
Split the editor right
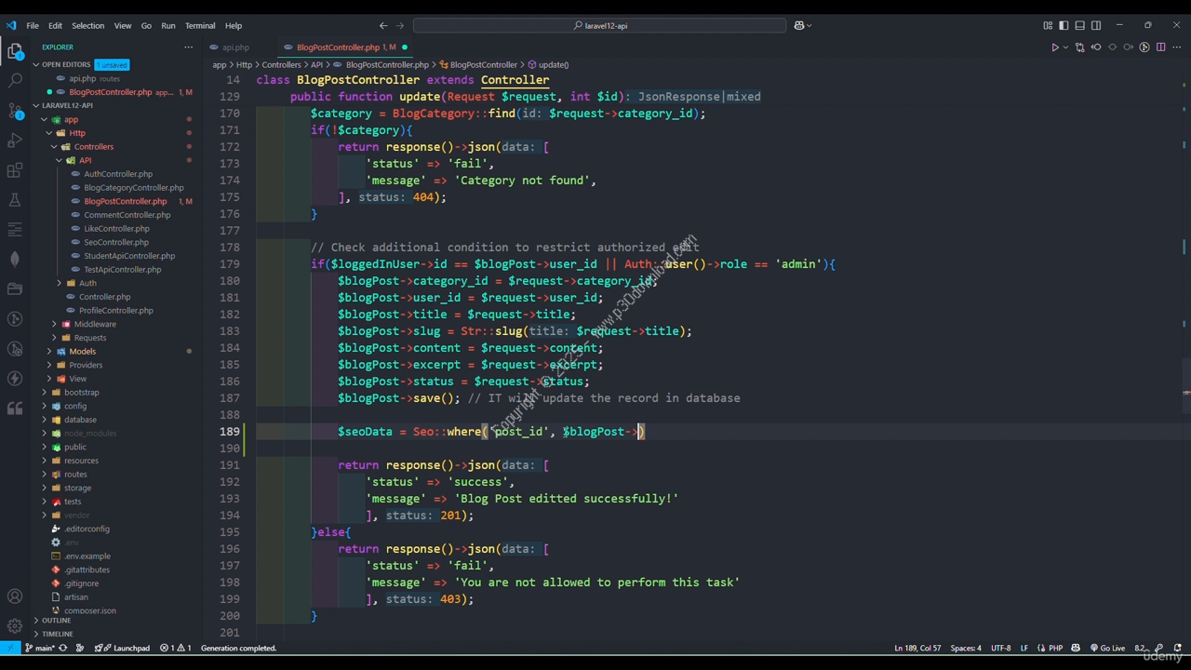coord(1160,47)
